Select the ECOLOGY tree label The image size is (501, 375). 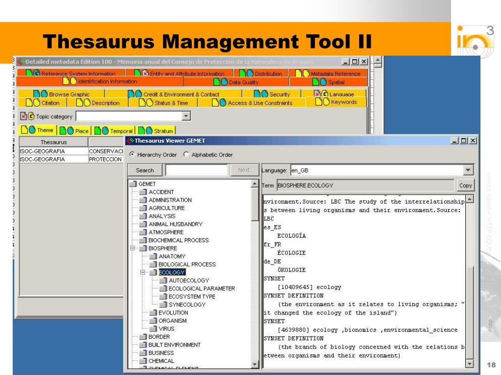click(x=172, y=272)
